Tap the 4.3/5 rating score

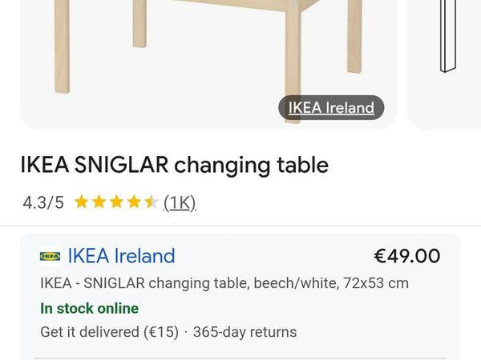tap(43, 202)
